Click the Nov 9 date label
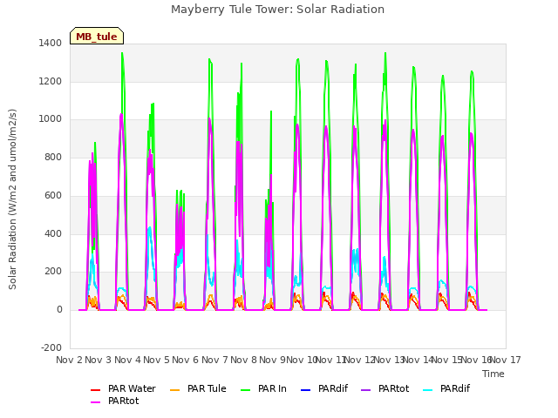This screenshot has height=418, width=558. pyautogui.click(x=273, y=360)
